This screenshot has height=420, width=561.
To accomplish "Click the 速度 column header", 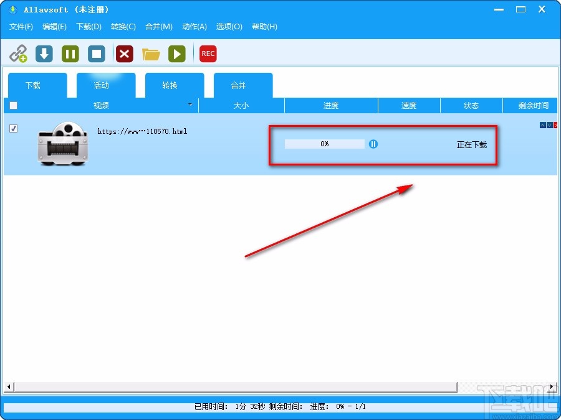I will point(409,105).
